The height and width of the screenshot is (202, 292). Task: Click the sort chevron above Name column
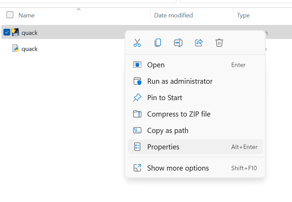click(x=79, y=10)
